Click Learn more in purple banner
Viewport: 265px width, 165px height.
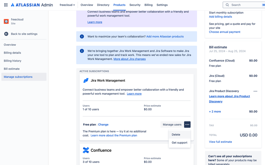95,22
